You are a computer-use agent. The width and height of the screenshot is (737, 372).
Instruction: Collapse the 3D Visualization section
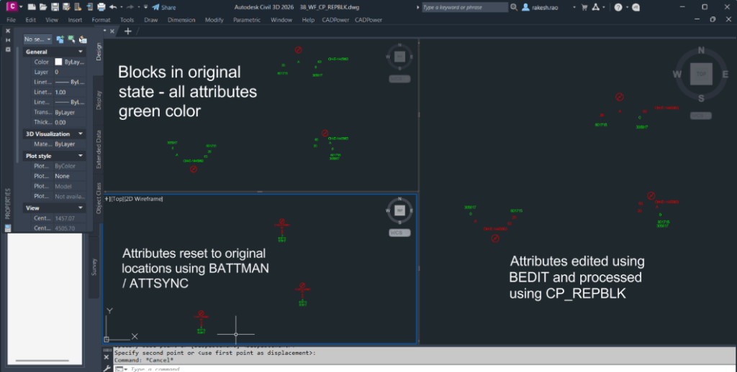(82, 134)
